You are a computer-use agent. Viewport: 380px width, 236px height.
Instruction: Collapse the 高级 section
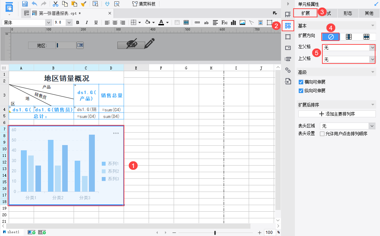point(373,72)
